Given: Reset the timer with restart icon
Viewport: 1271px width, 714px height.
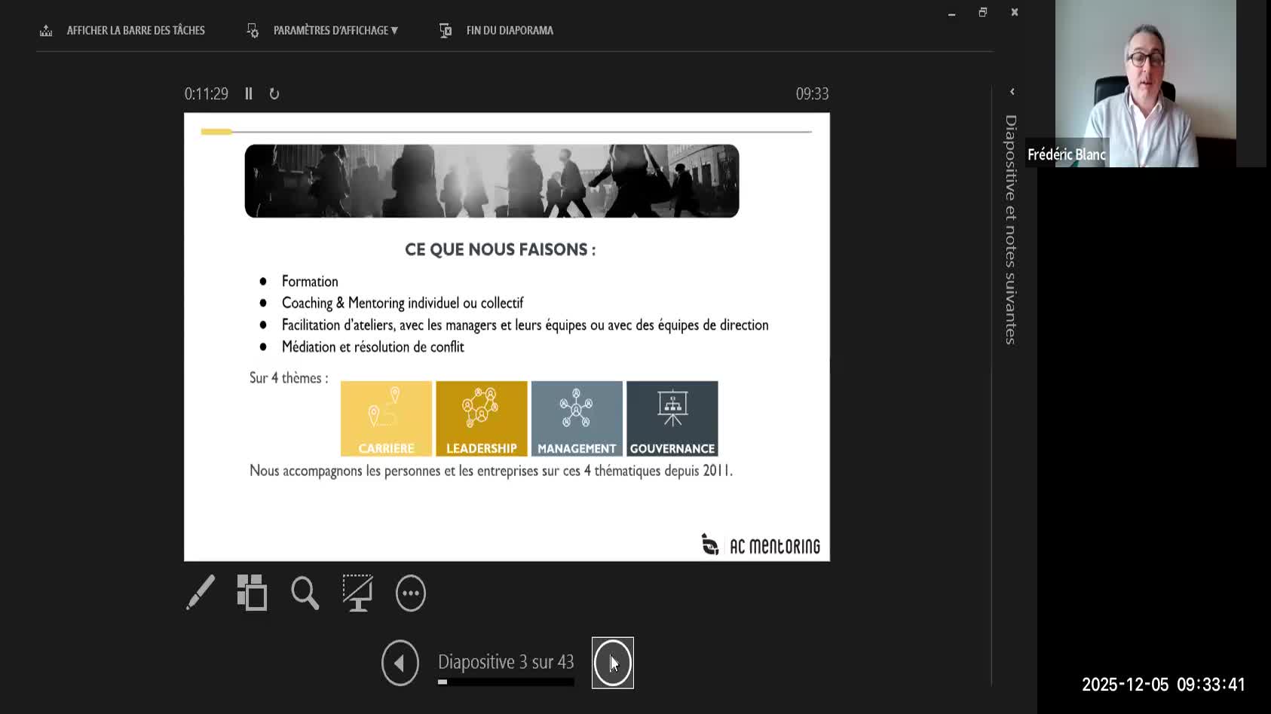Looking at the screenshot, I should click(274, 93).
